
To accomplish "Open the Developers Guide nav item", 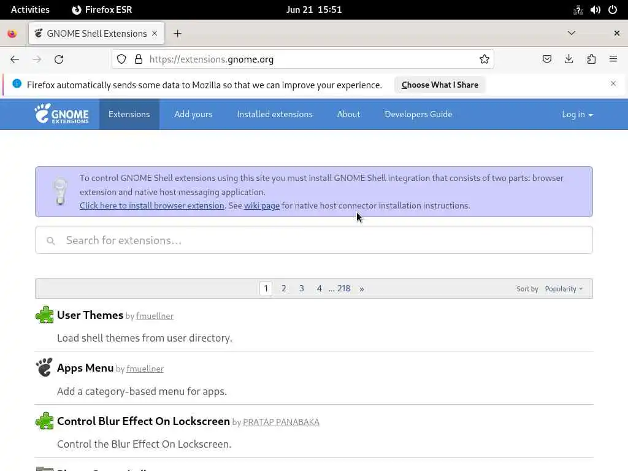I will [x=418, y=114].
